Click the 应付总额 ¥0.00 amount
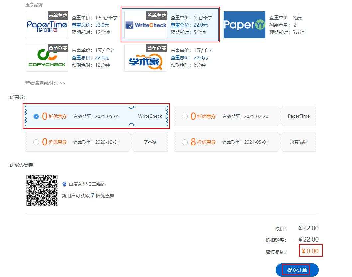The height and width of the screenshot is (277, 352). [310, 251]
